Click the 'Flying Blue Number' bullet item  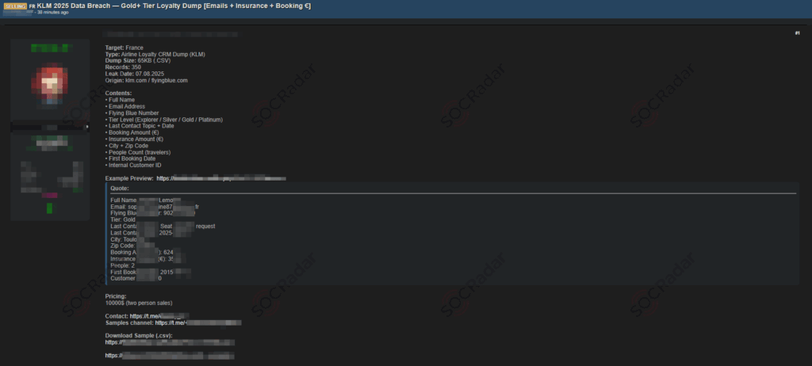132,112
